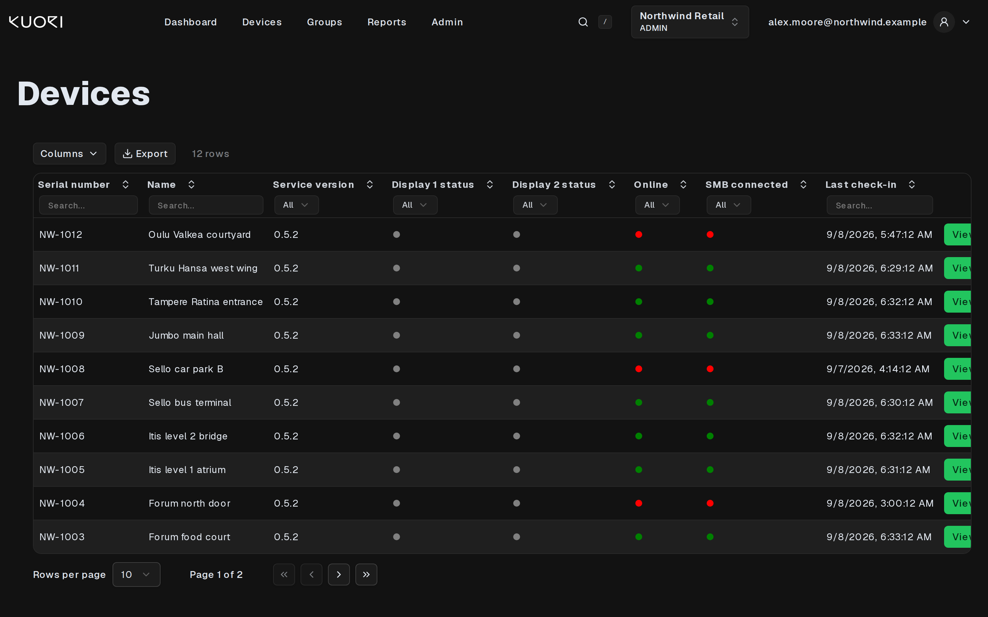
Task: Open the Groups page
Action: [x=325, y=22]
